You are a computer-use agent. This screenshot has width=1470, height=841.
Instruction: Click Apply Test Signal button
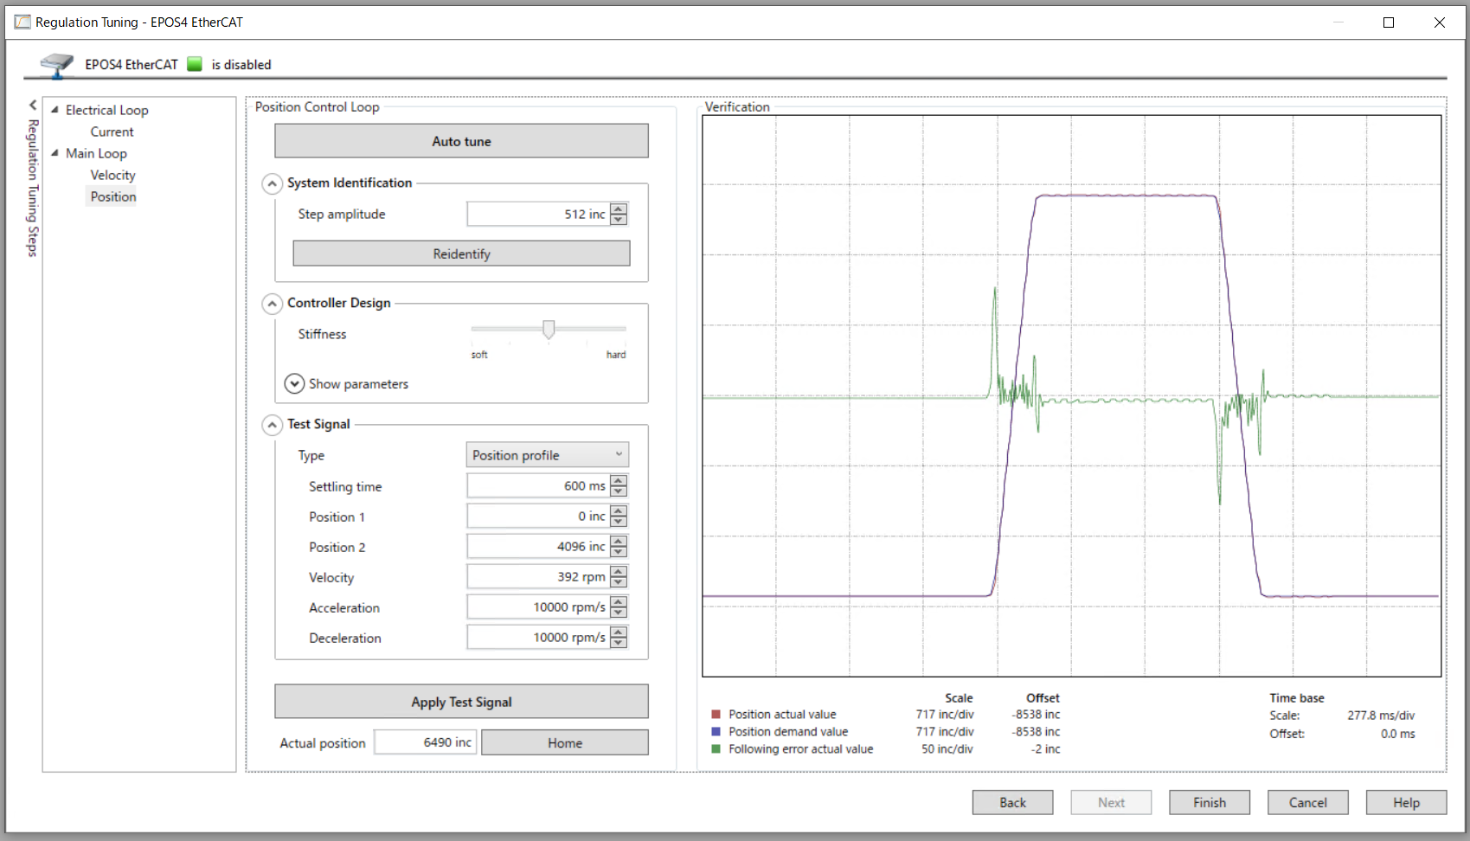461,702
